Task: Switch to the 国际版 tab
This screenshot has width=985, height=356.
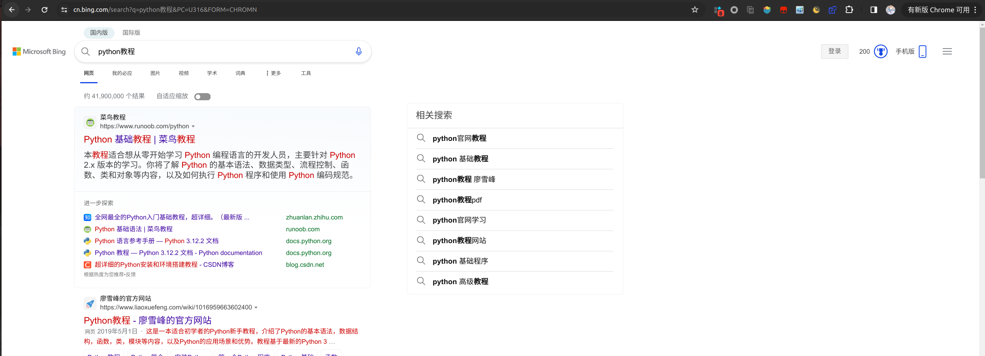Action: point(131,32)
